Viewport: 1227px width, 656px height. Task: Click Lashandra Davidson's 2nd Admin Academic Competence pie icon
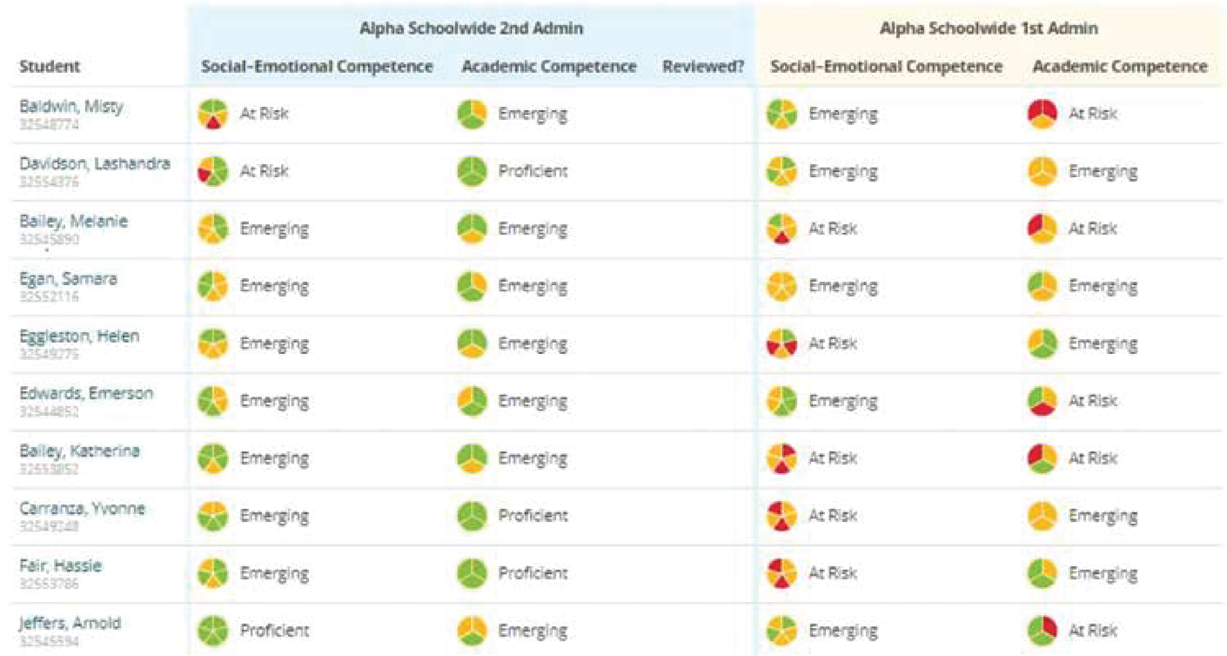tap(472, 171)
